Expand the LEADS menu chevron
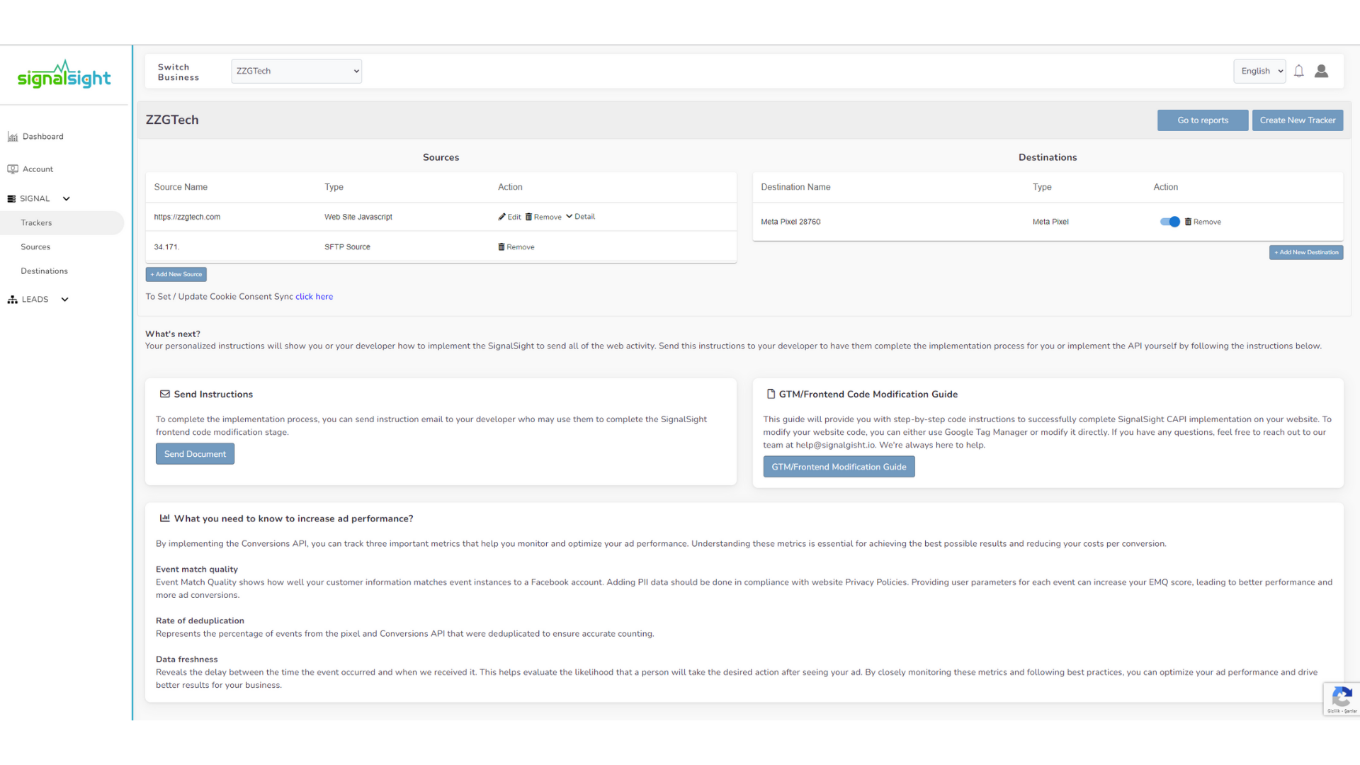This screenshot has height=765, width=1360. click(x=65, y=300)
